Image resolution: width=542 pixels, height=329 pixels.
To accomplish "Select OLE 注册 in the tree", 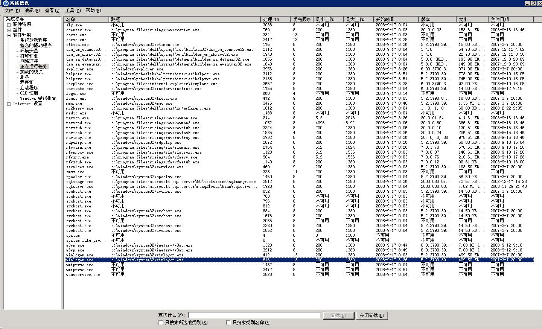I will [x=29, y=93].
